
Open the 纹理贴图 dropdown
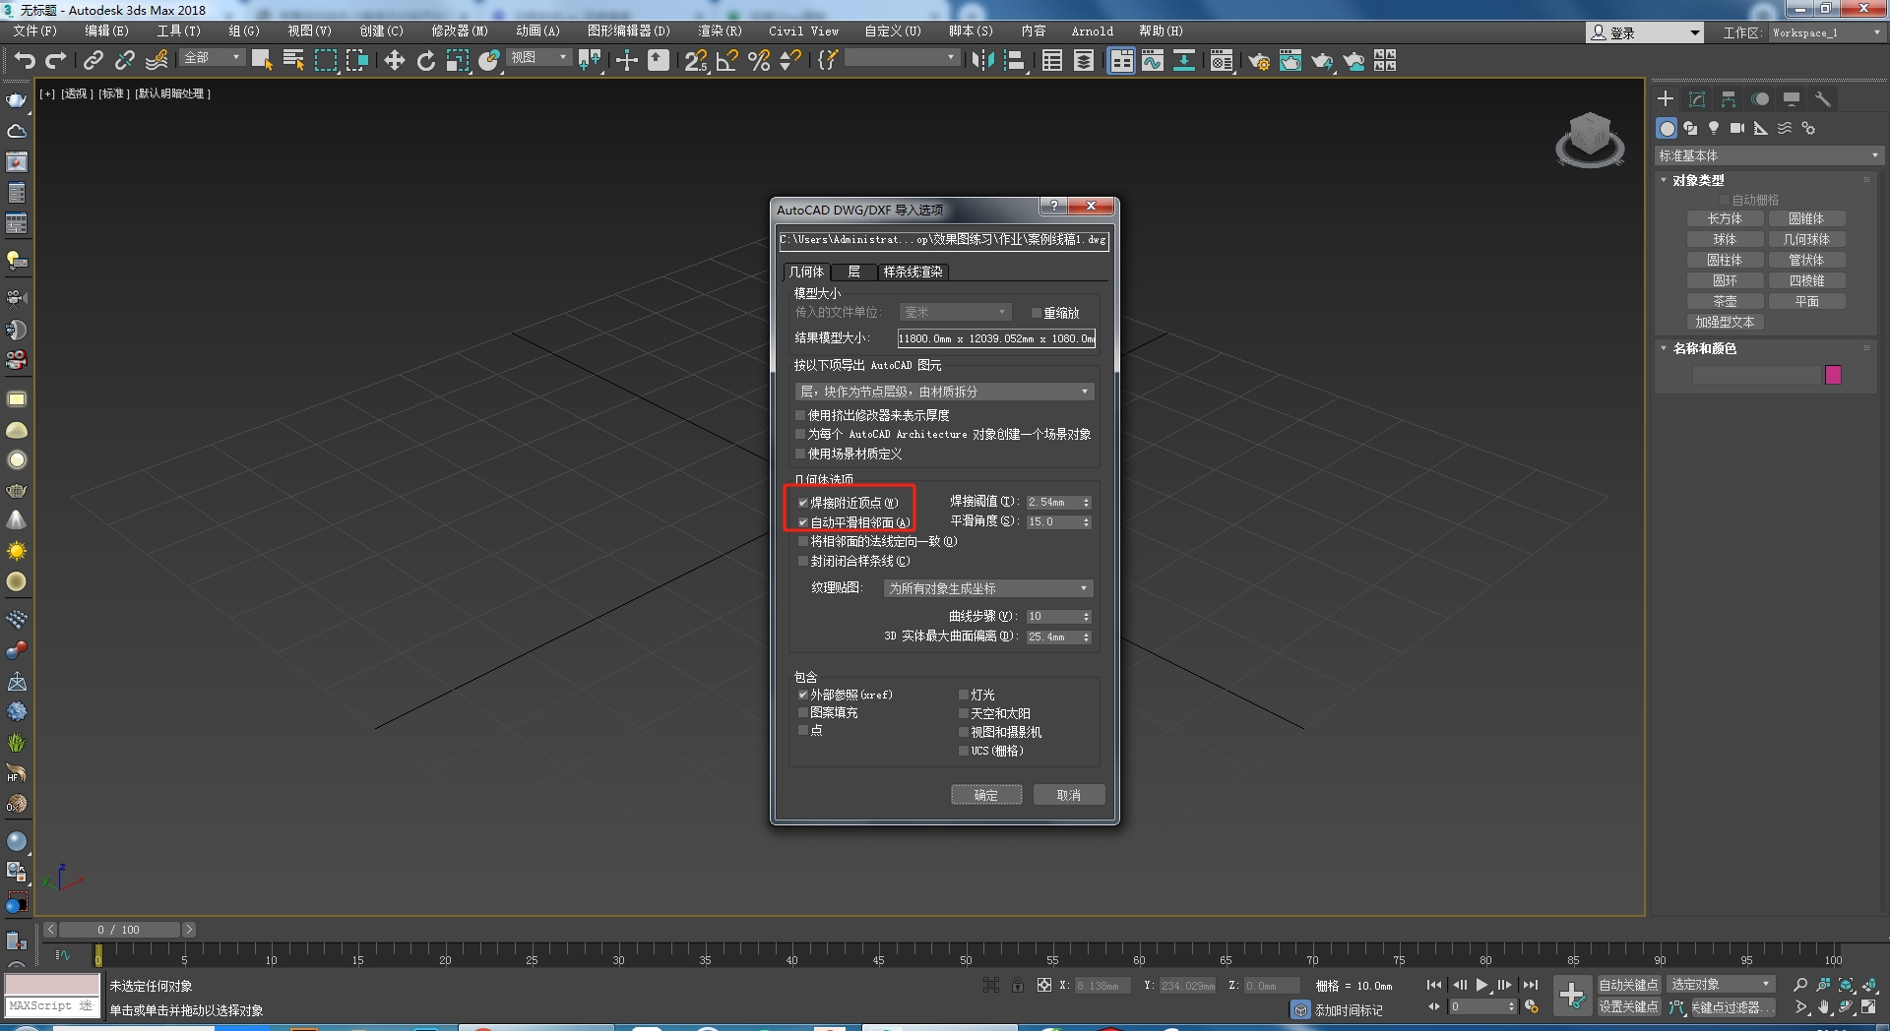988,588
